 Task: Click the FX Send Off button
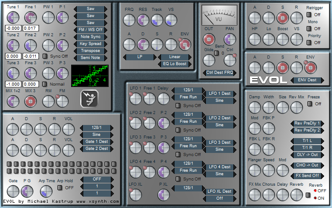[x=307, y=175]
